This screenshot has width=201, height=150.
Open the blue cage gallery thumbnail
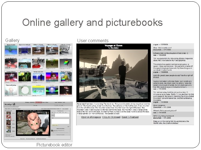point(25,50)
